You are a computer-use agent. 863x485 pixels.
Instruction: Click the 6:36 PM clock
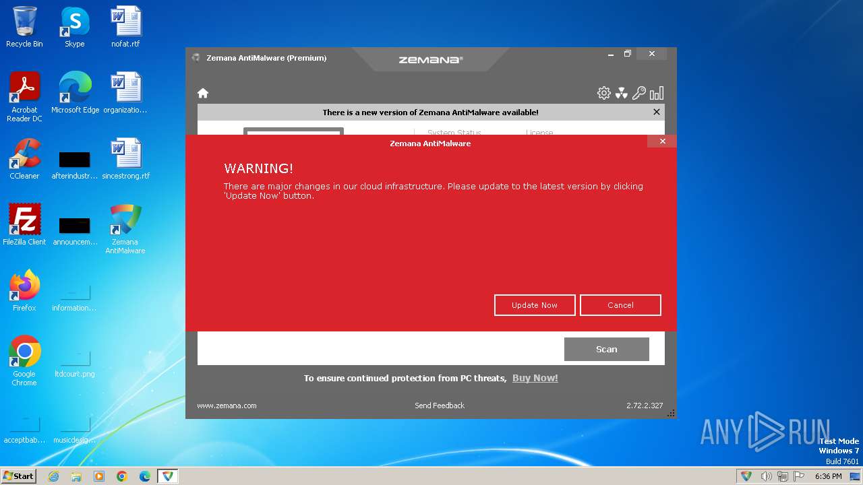828,476
